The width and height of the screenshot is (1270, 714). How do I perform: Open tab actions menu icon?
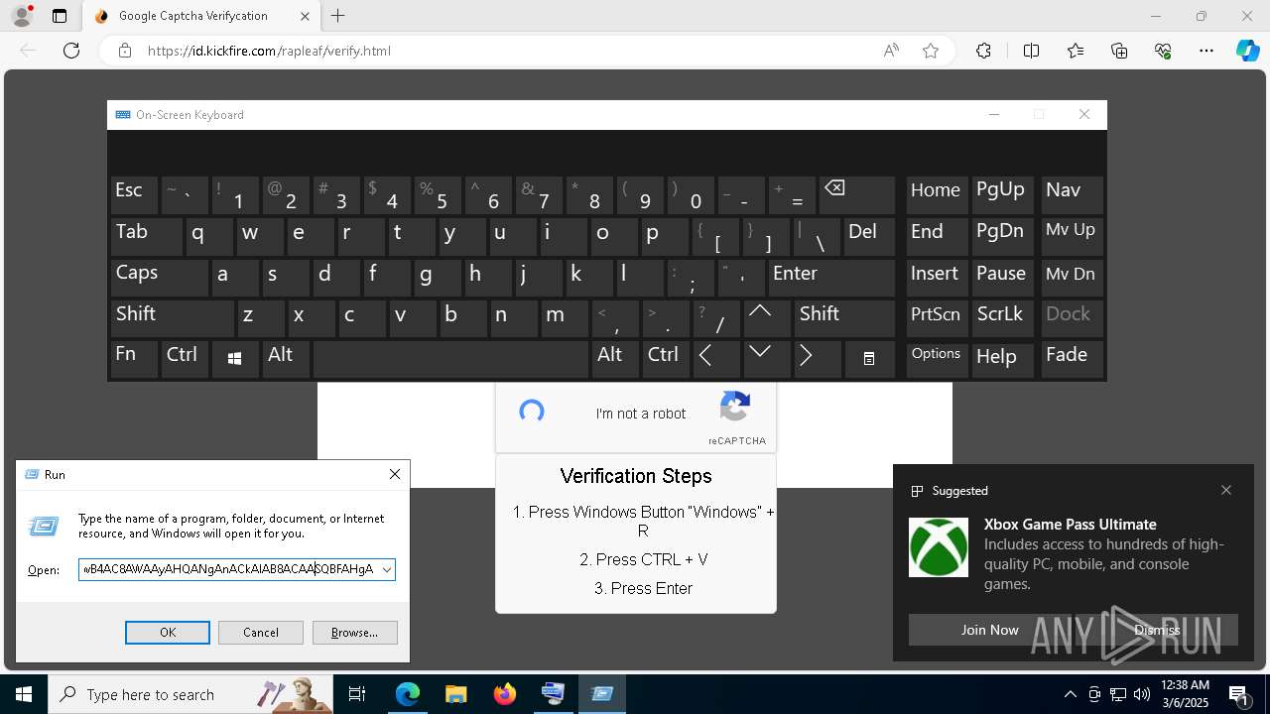[60, 16]
